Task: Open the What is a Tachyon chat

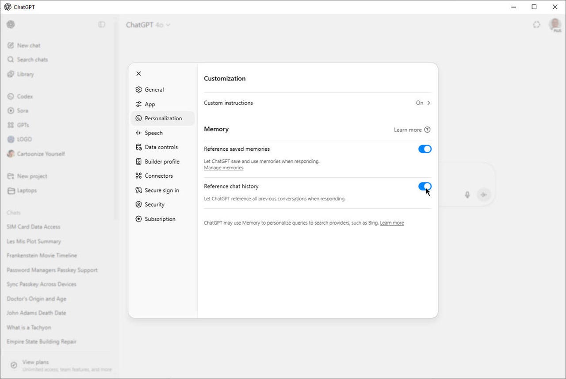Action: click(29, 328)
